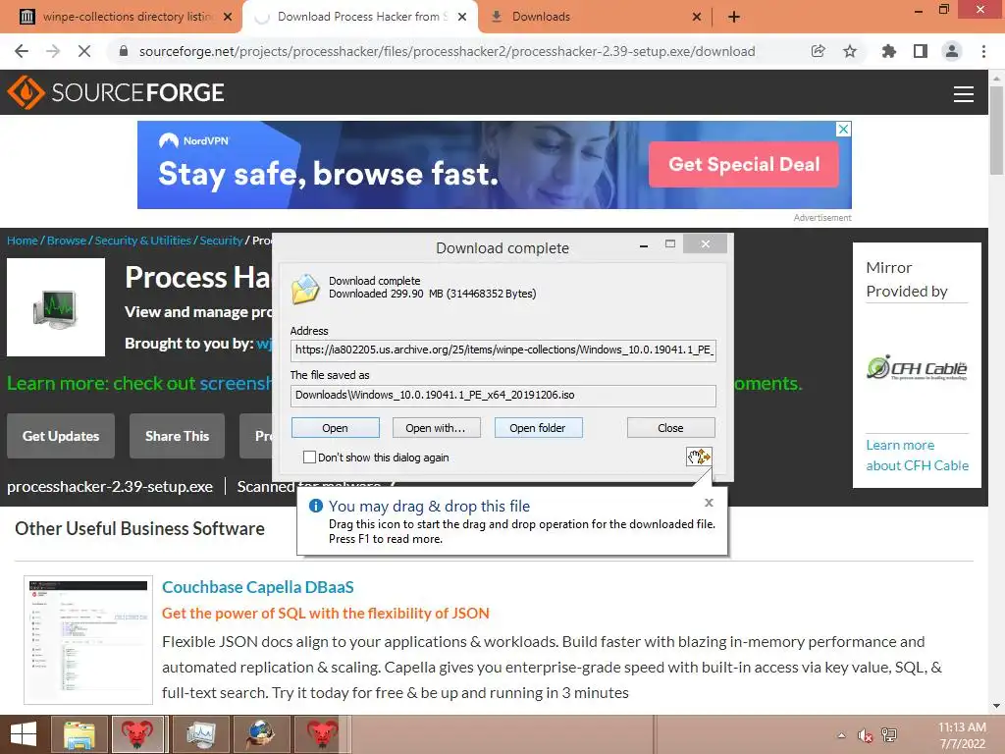Open a new browser tab
The width and height of the screenshot is (1005, 754).
(734, 17)
